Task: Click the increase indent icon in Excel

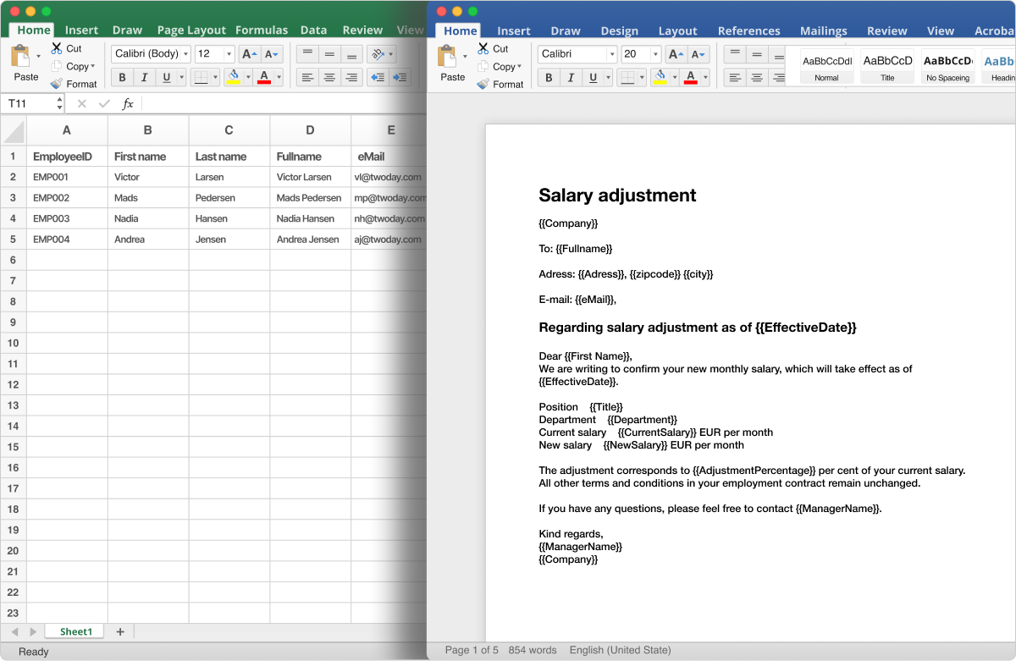Action: pos(398,77)
